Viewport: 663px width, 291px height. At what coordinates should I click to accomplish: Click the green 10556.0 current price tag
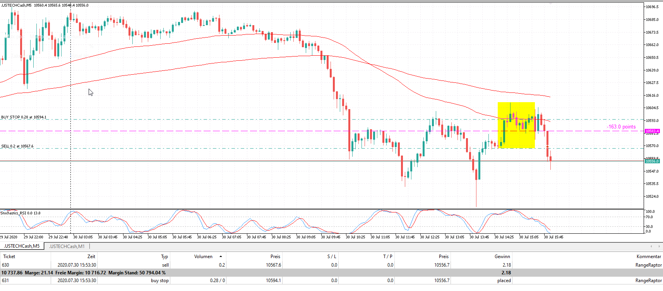pos(652,161)
